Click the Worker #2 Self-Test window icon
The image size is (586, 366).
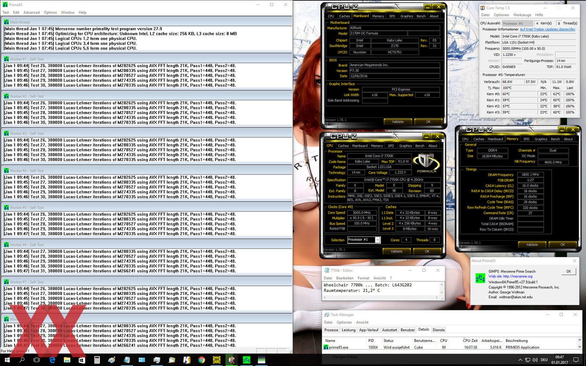(x=6, y=96)
